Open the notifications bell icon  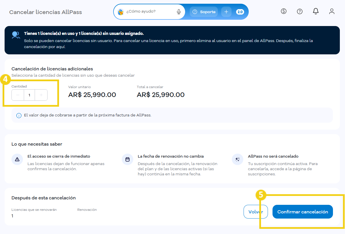coord(316,11)
